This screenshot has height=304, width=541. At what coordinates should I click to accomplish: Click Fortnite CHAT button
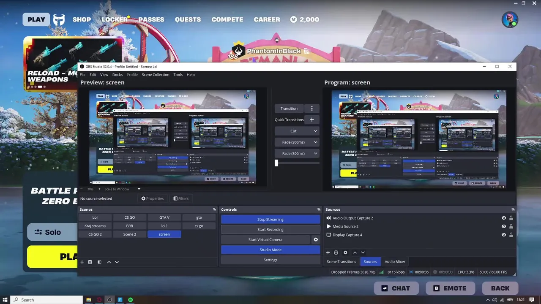396,288
